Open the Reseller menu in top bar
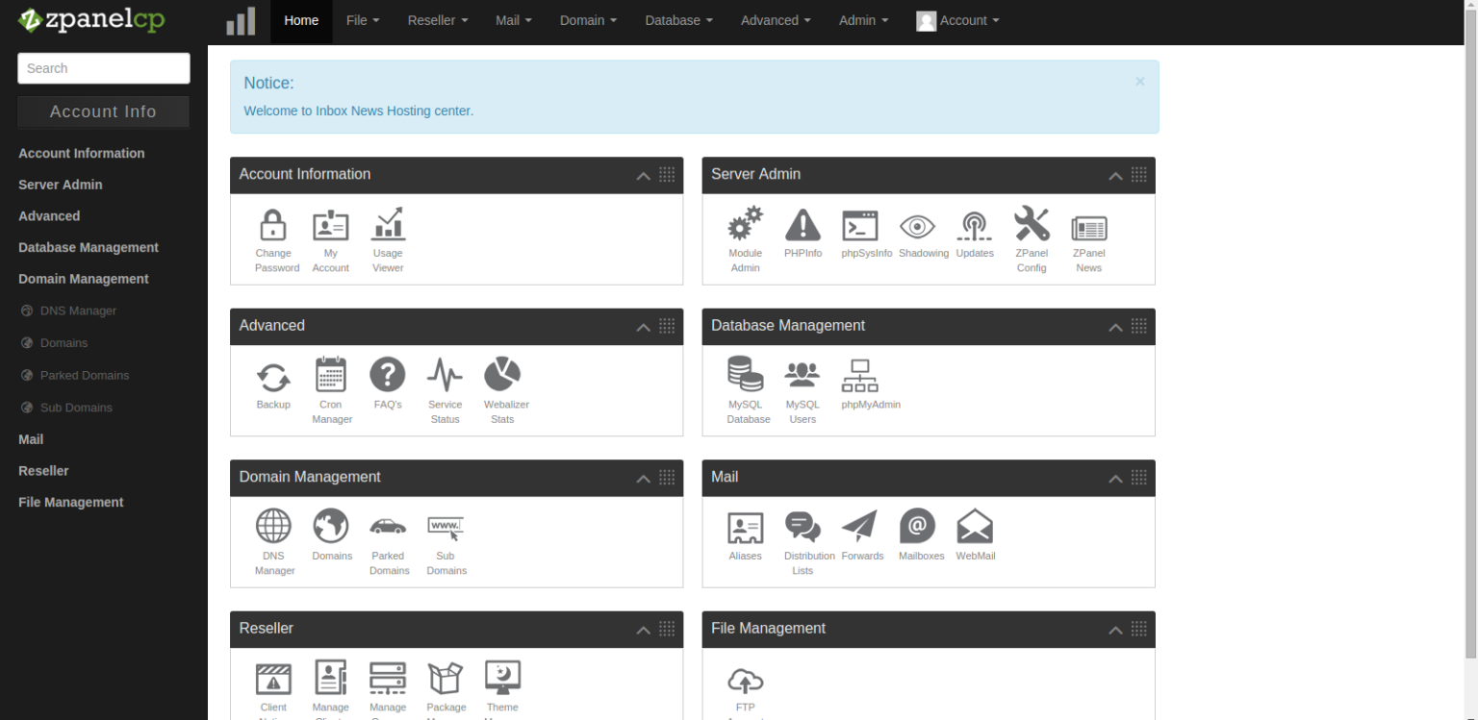 click(437, 20)
